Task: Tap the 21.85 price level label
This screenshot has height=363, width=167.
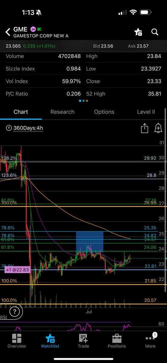Action: 150,281
